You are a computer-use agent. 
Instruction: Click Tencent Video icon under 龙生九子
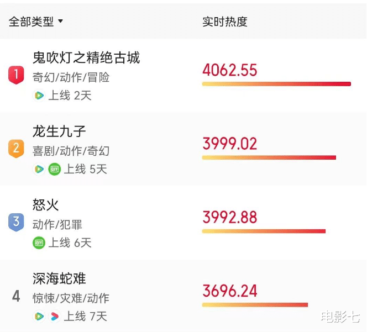tap(39, 169)
